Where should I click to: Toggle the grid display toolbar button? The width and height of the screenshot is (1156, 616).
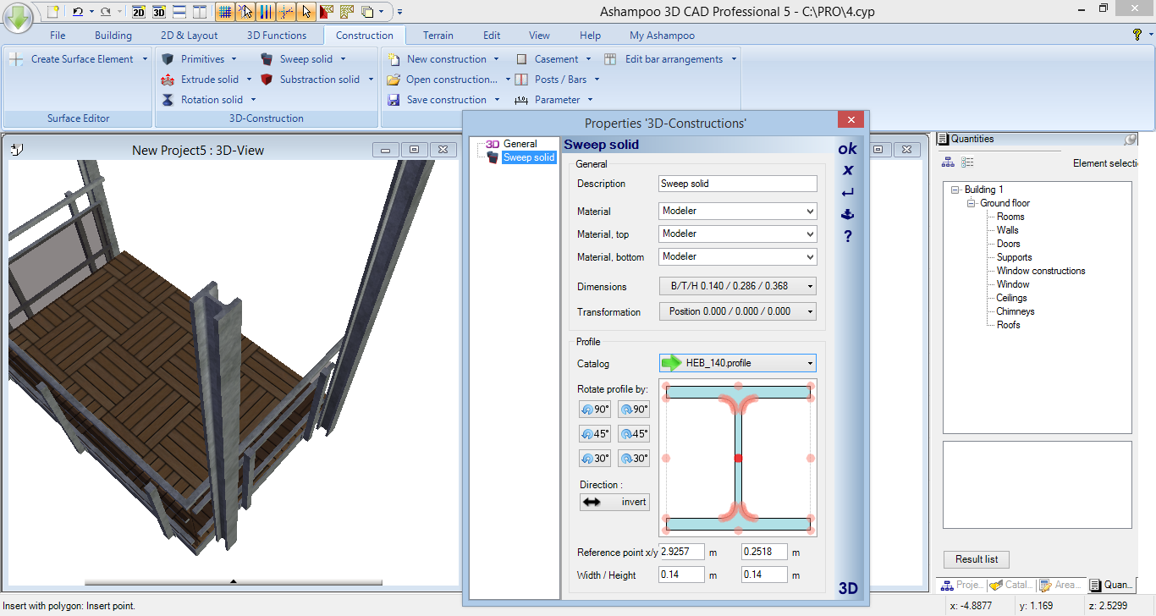pos(224,12)
